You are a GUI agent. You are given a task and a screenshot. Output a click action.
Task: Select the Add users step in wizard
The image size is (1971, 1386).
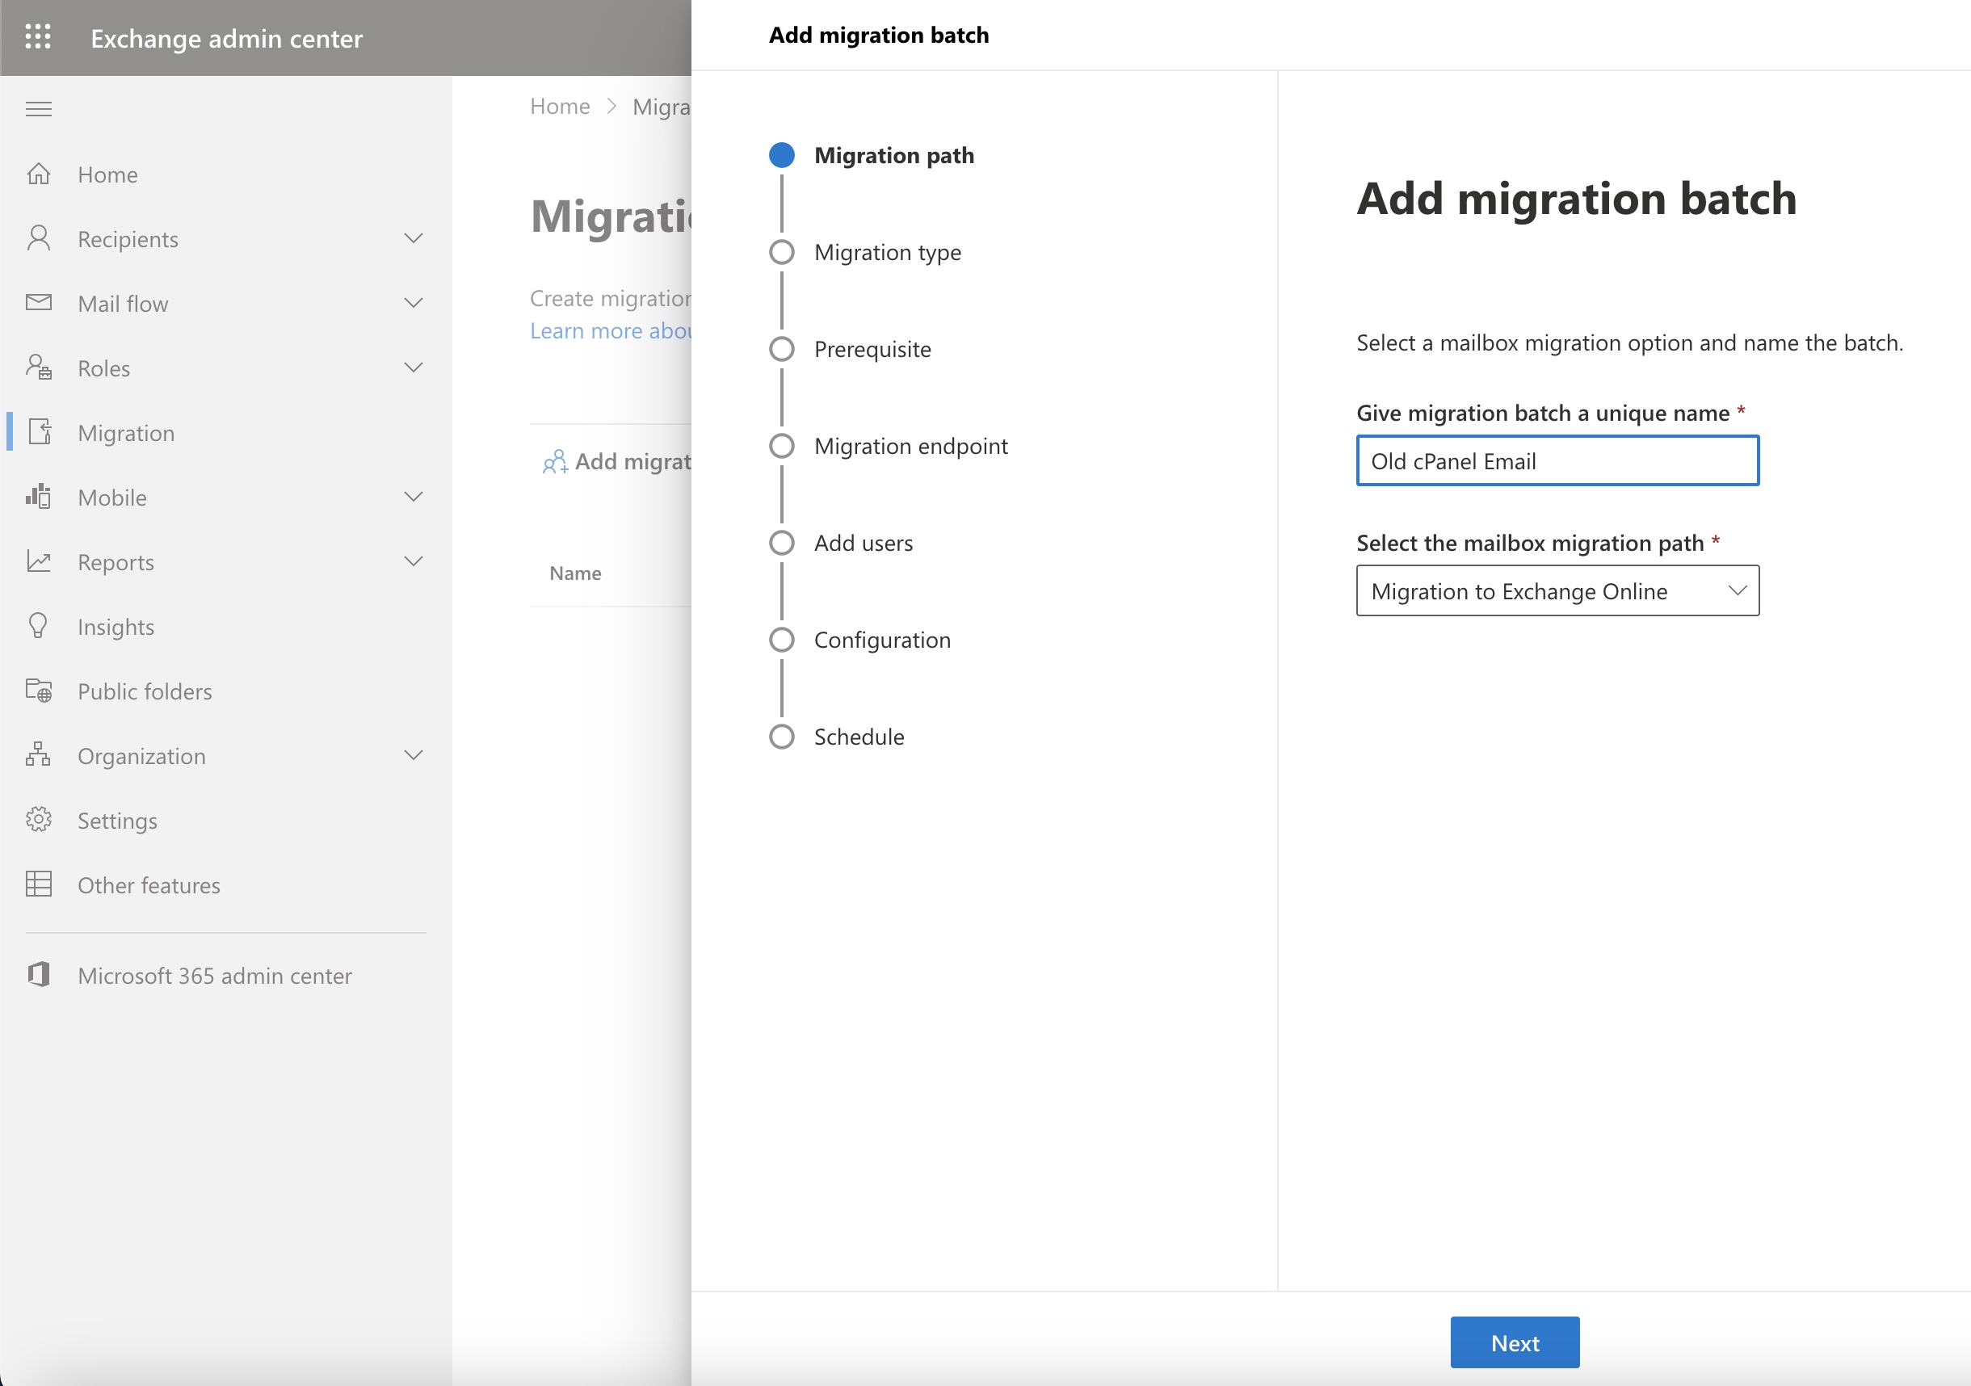(x=864, y=541)
